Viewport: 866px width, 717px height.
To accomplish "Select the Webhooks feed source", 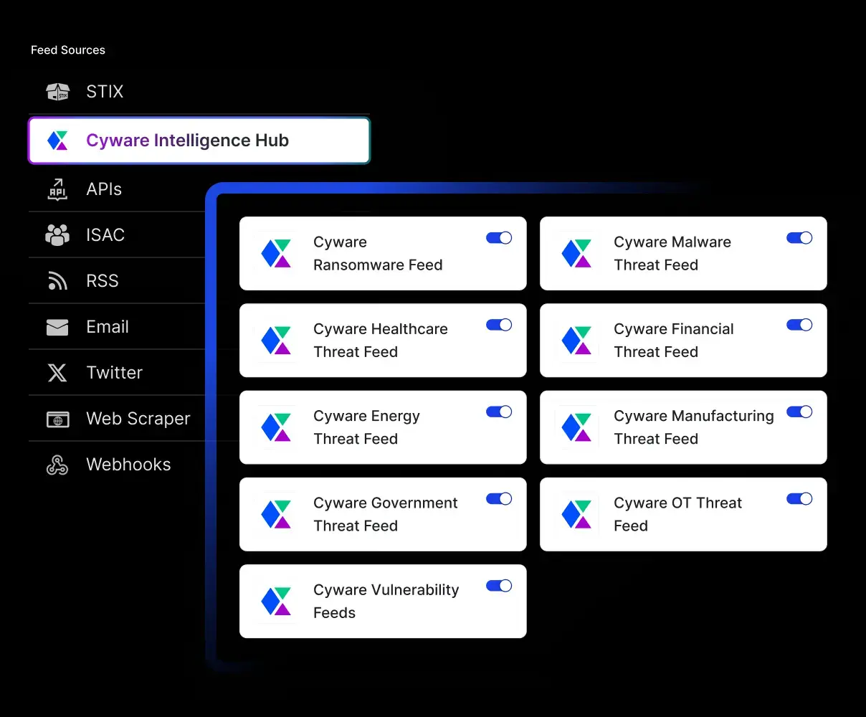I will pyautogui.click(x=117, y=465).
